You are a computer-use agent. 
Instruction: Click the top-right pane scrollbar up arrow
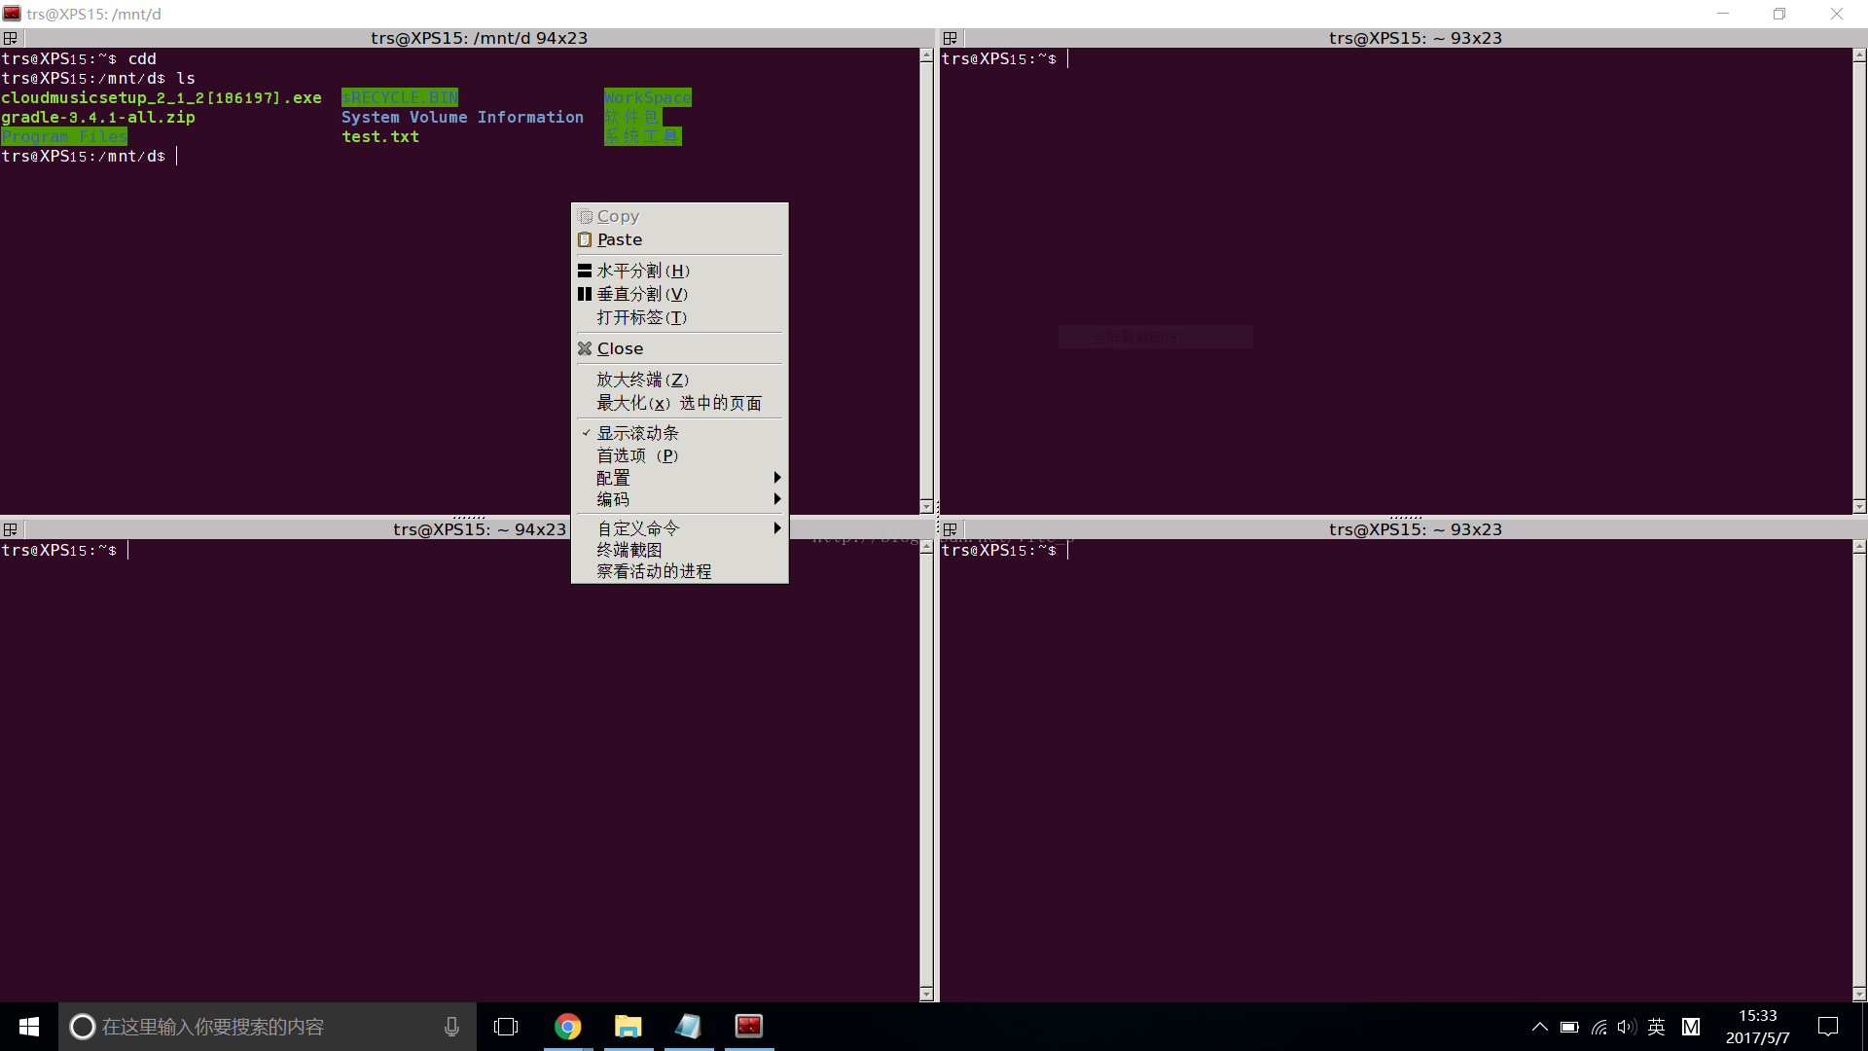pos(1859,56)
